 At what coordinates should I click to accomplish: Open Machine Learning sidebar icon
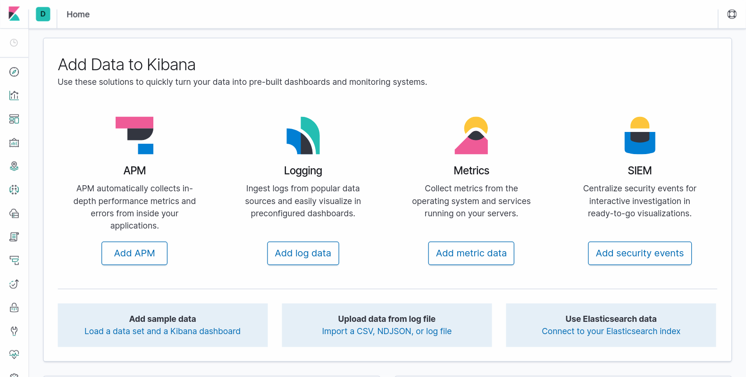[x=14, y=190]
